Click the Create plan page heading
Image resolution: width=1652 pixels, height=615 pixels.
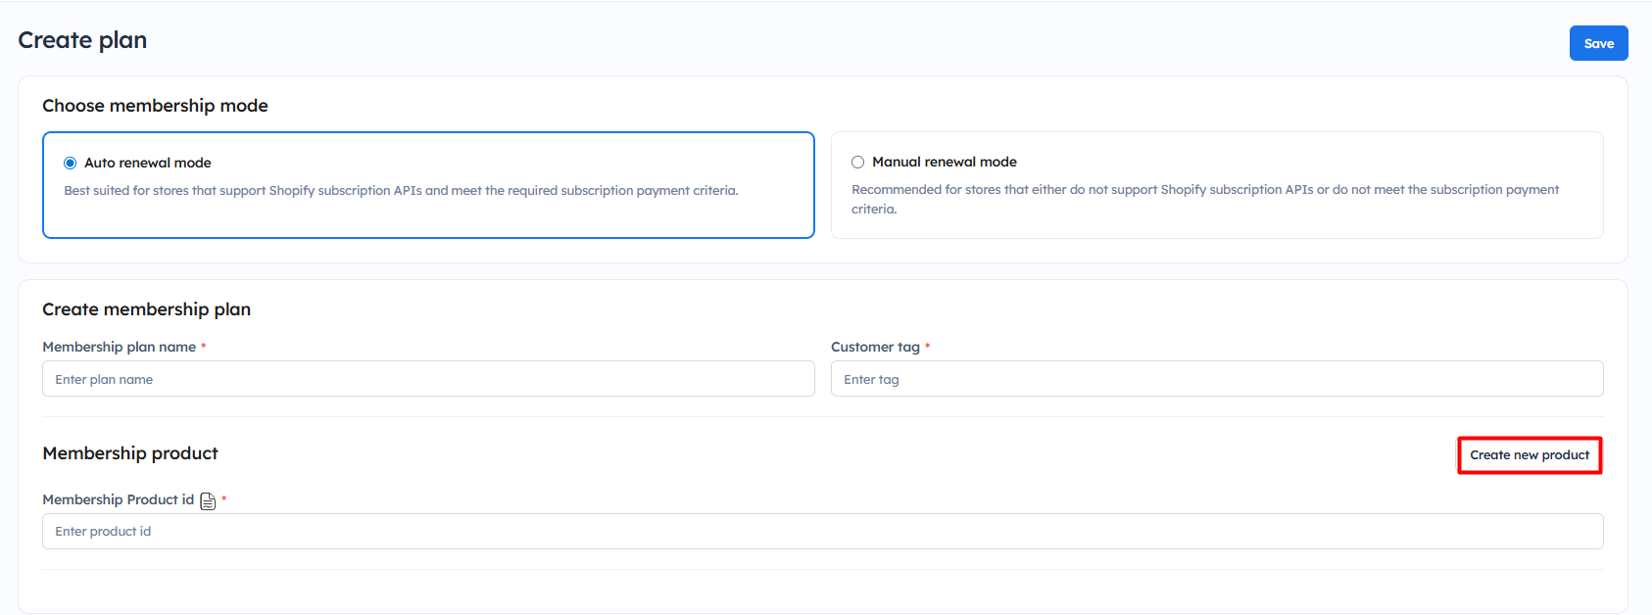pyautogui.click(x=82, y=40)
